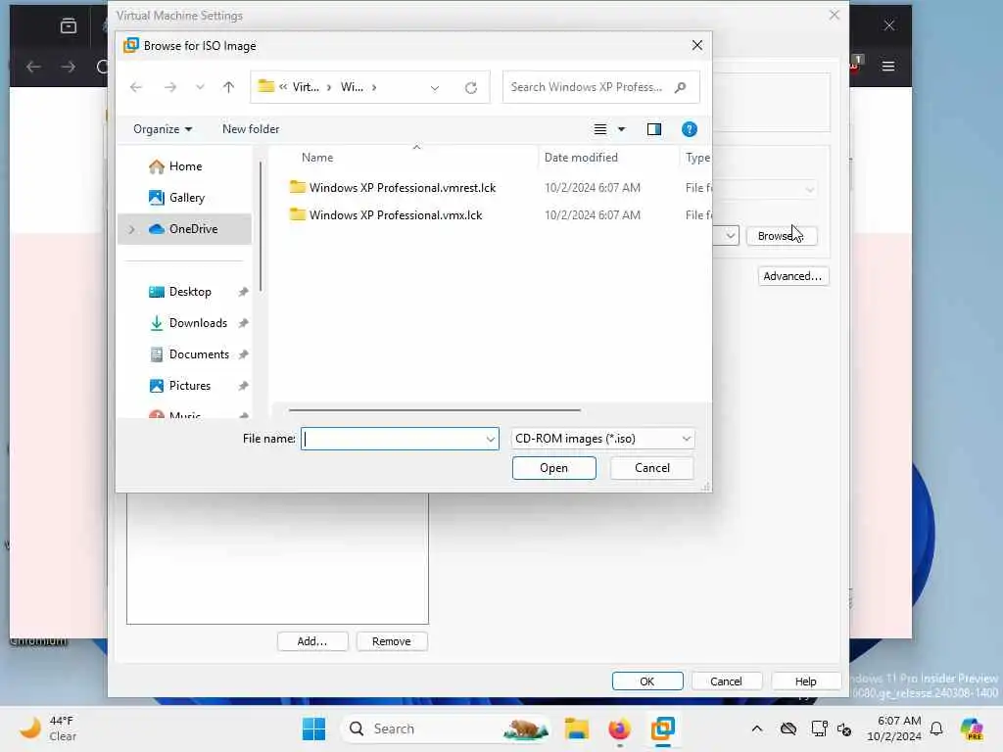Image resolution: width=1003 pixels, height=752 pixels.
Task: Open the view options dropdown arrow
Action: click(x=621, y=129)
